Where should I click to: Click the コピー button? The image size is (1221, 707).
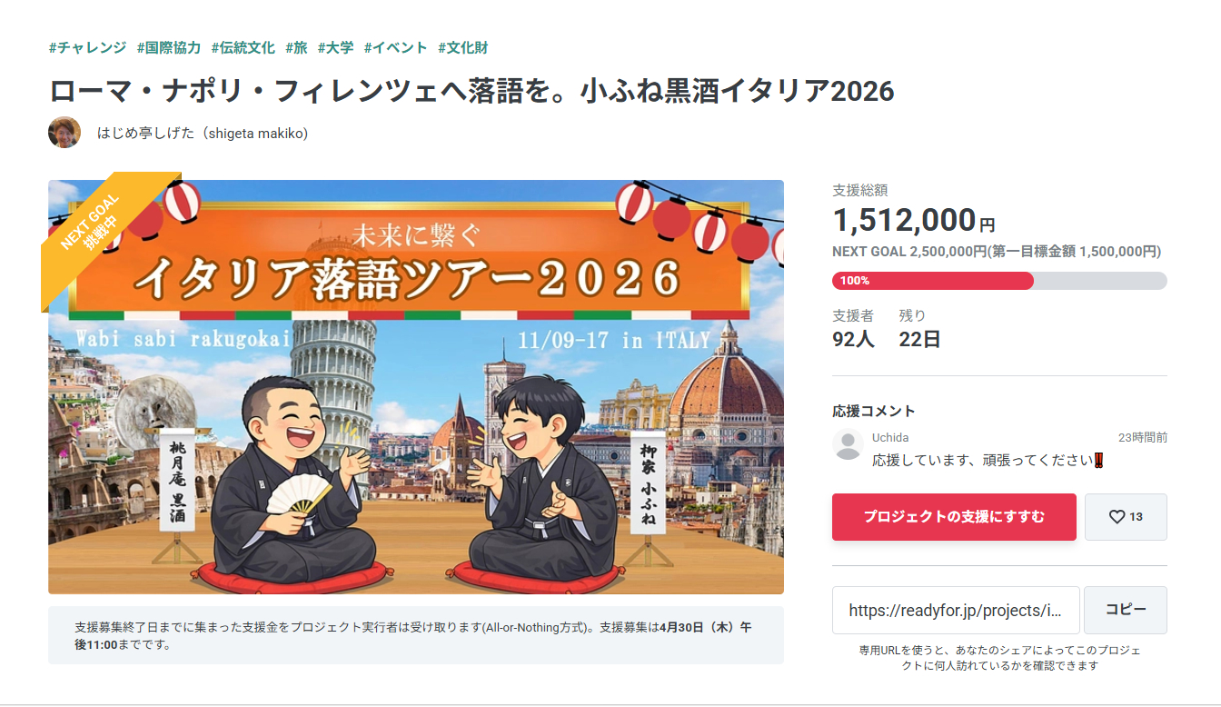(1126, 610)
